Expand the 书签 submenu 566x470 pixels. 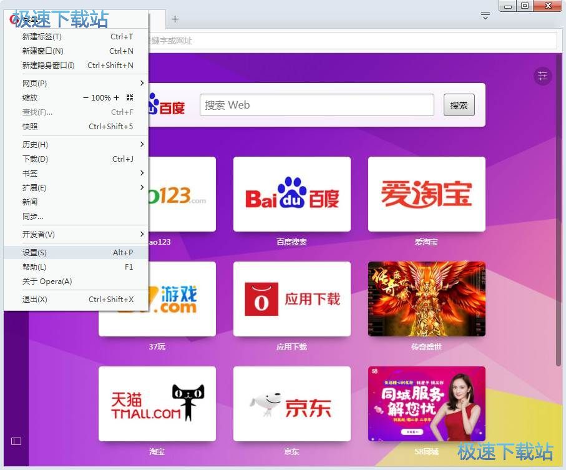76,174
